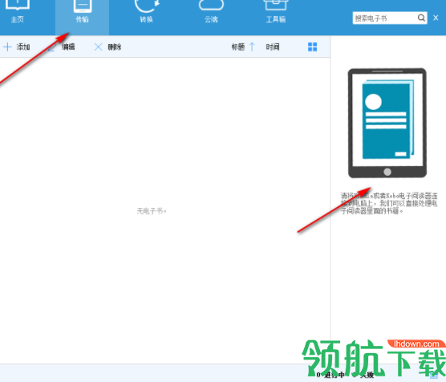Click the 编辑 edit button

point(62,47)
